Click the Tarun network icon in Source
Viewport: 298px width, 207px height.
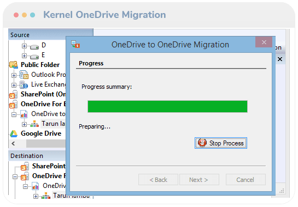pyautogui.click(x=34, y=124)
